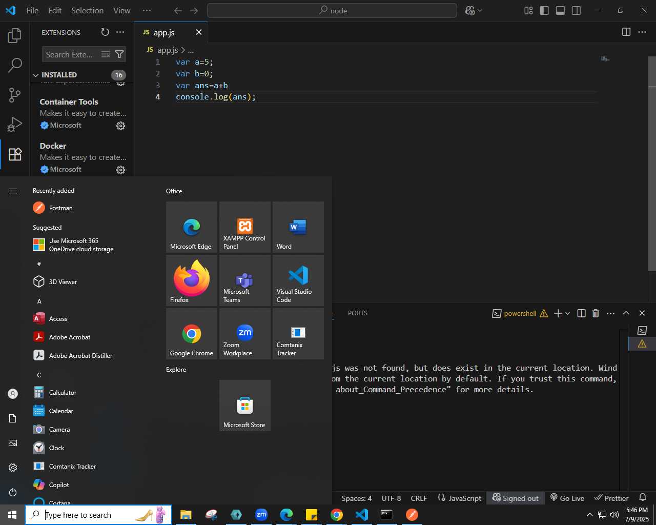Screen dimensions: 656x525
Task: Clear extensions search results icon
Action: [x=106, y=54]
